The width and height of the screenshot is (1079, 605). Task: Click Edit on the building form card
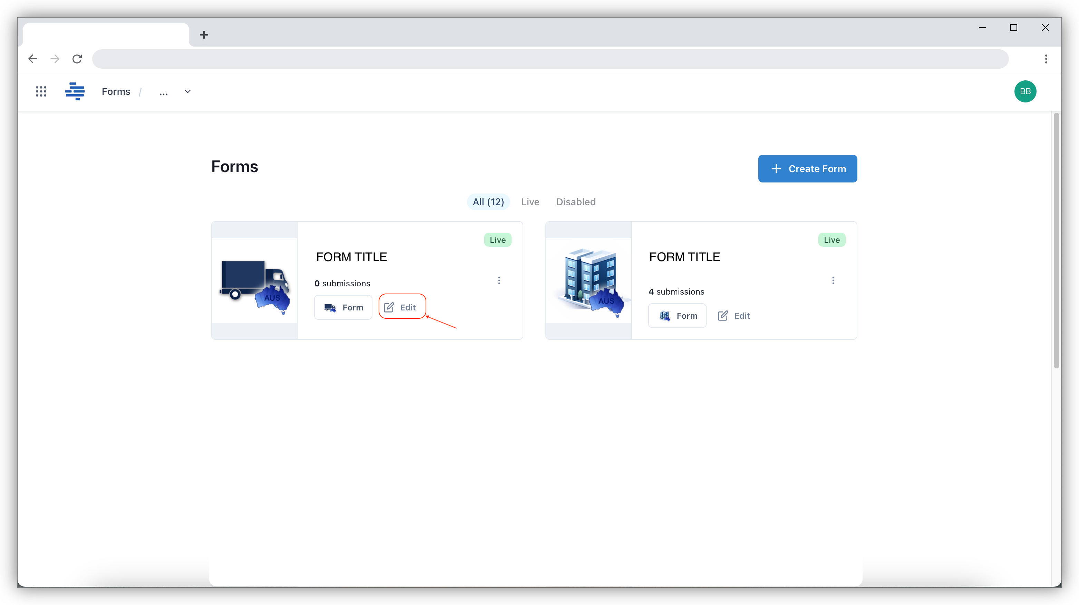coord(734,316)
